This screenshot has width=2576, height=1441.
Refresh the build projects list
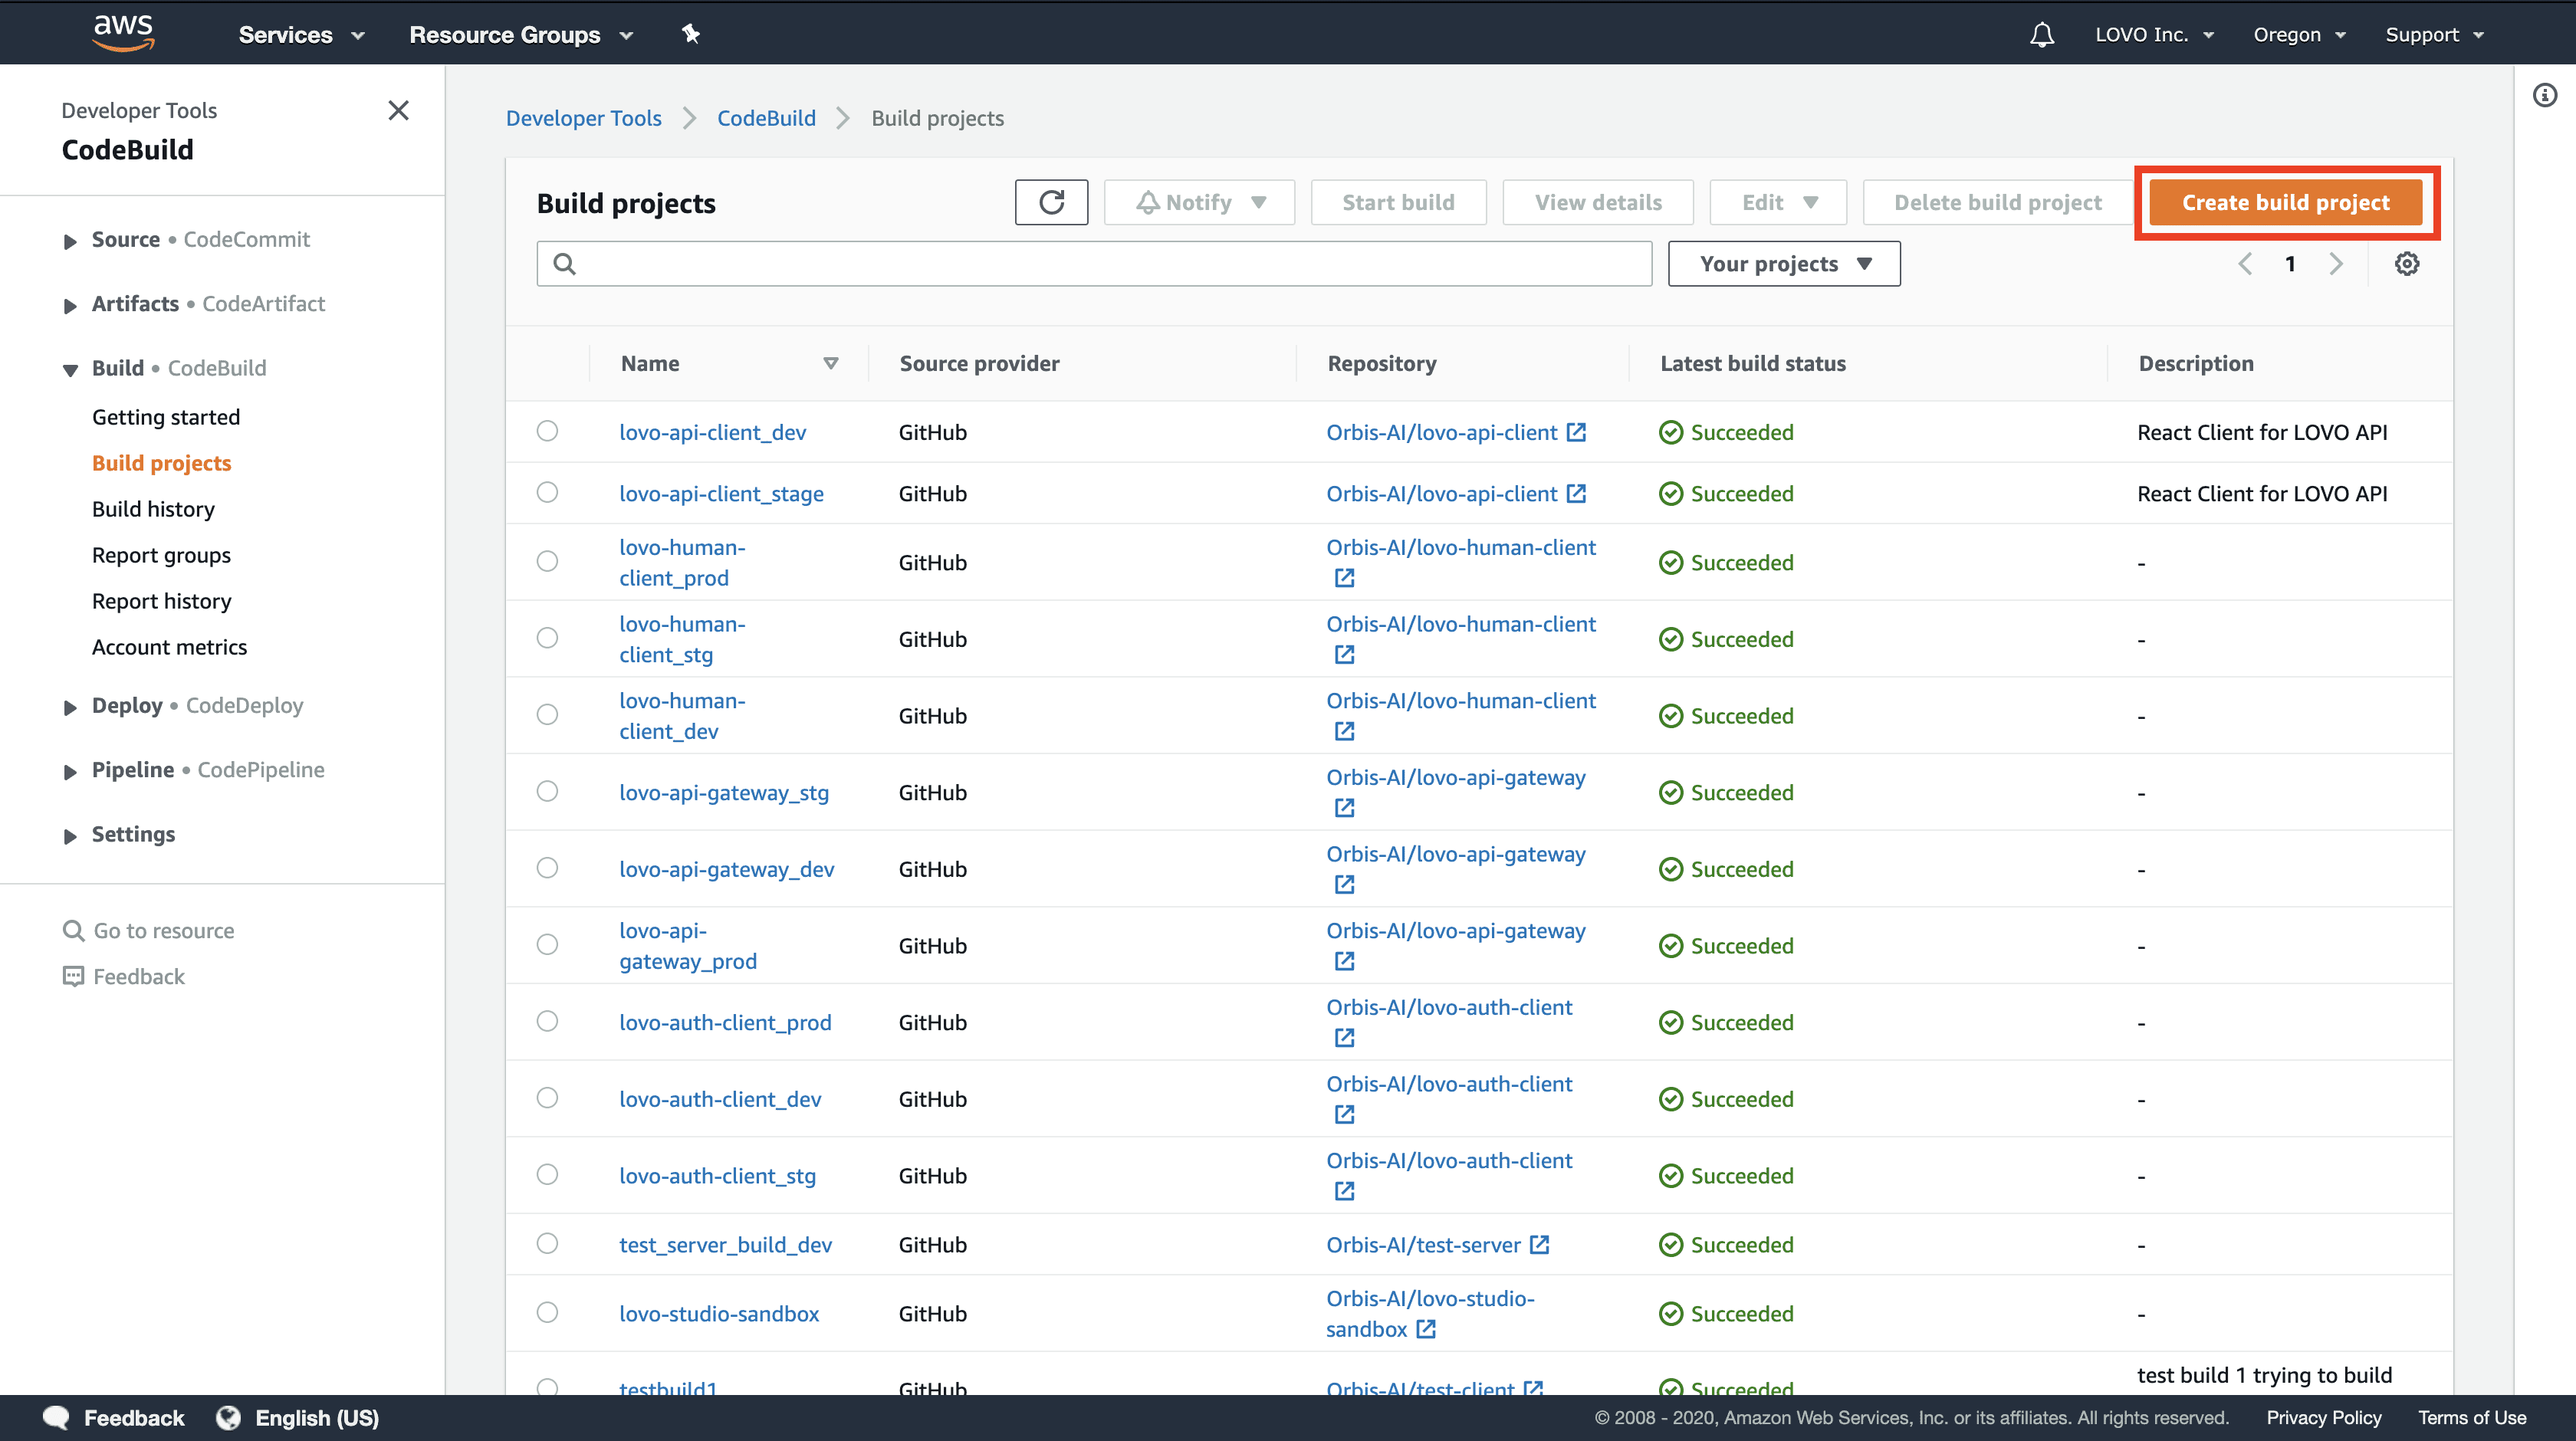point(1051,203)
